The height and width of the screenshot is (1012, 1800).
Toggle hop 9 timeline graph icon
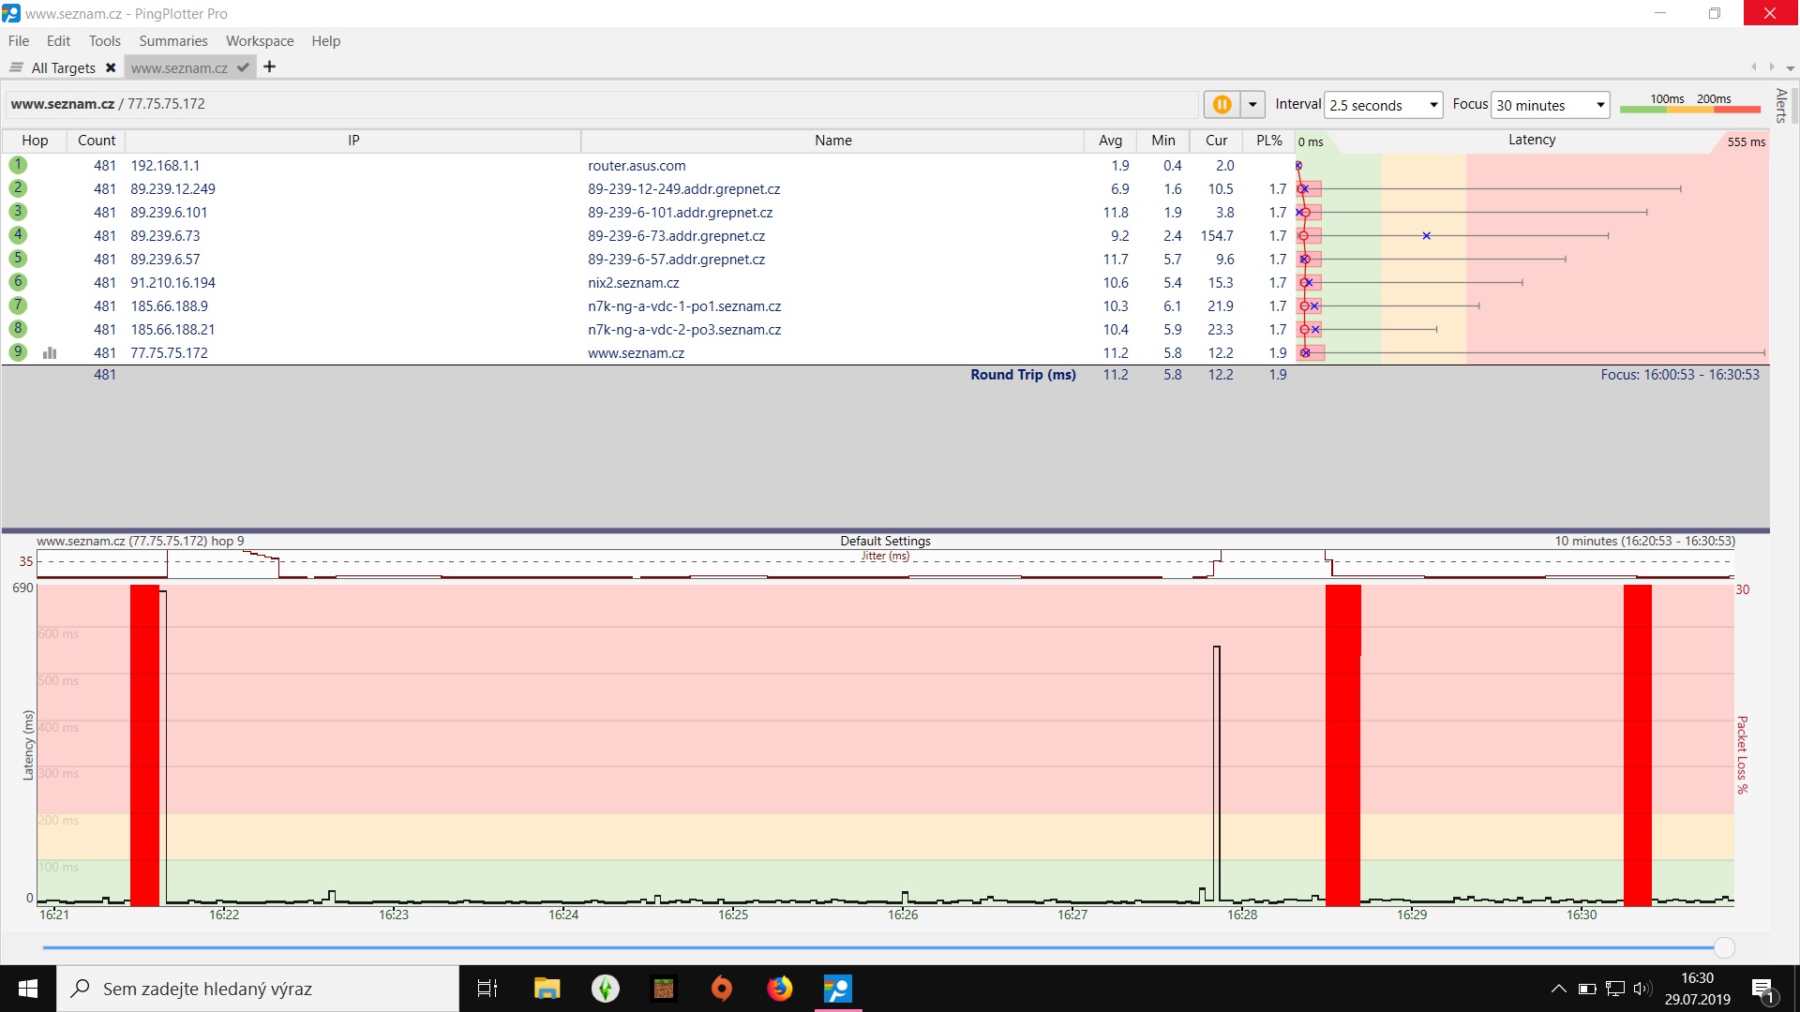pos(50,353)
